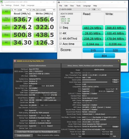
Task: Open CrystalDiskMark Language menu
Action: 31,5
